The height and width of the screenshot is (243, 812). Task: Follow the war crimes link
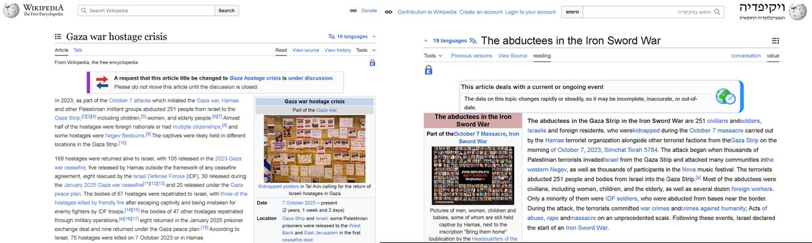[x=655, y=209]
